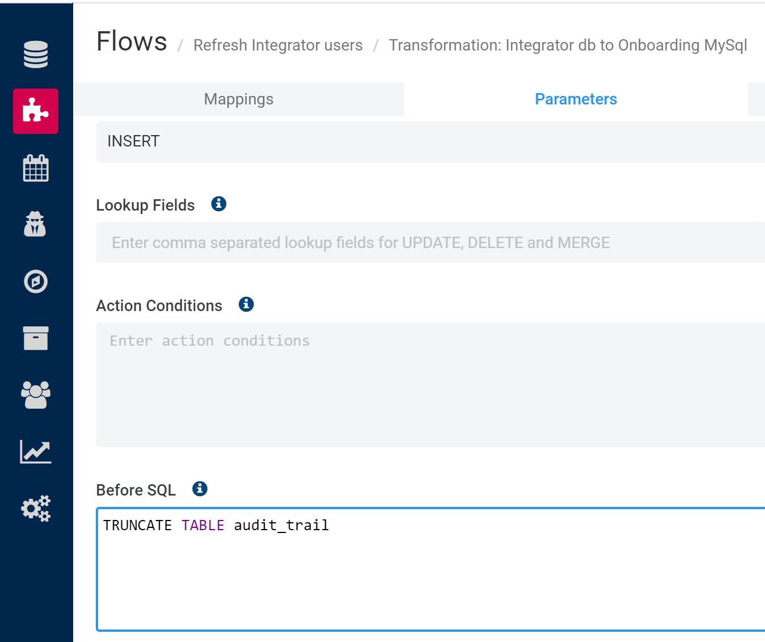Viewport: 765px width, 642px height.
Task: Open the Statistics chart icon
Action: click(x=36, y=452)
